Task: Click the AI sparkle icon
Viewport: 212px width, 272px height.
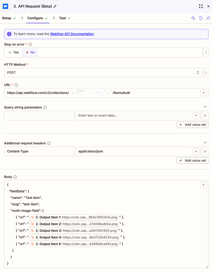Action: [193, 18]
